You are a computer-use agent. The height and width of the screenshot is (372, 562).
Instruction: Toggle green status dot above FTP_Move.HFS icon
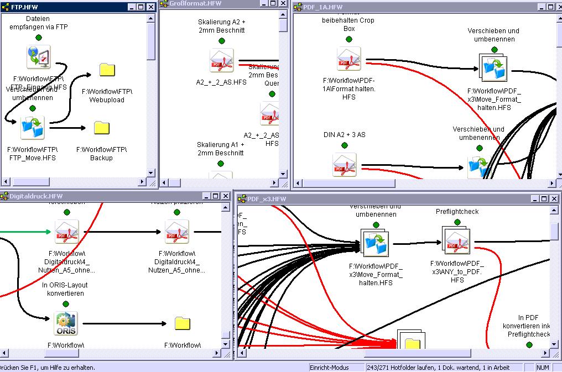click(33, 108)
